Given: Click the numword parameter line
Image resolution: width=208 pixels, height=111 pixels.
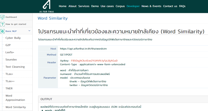Looking at the screenshot, I should pyautogui.click(x=85, y=74).
